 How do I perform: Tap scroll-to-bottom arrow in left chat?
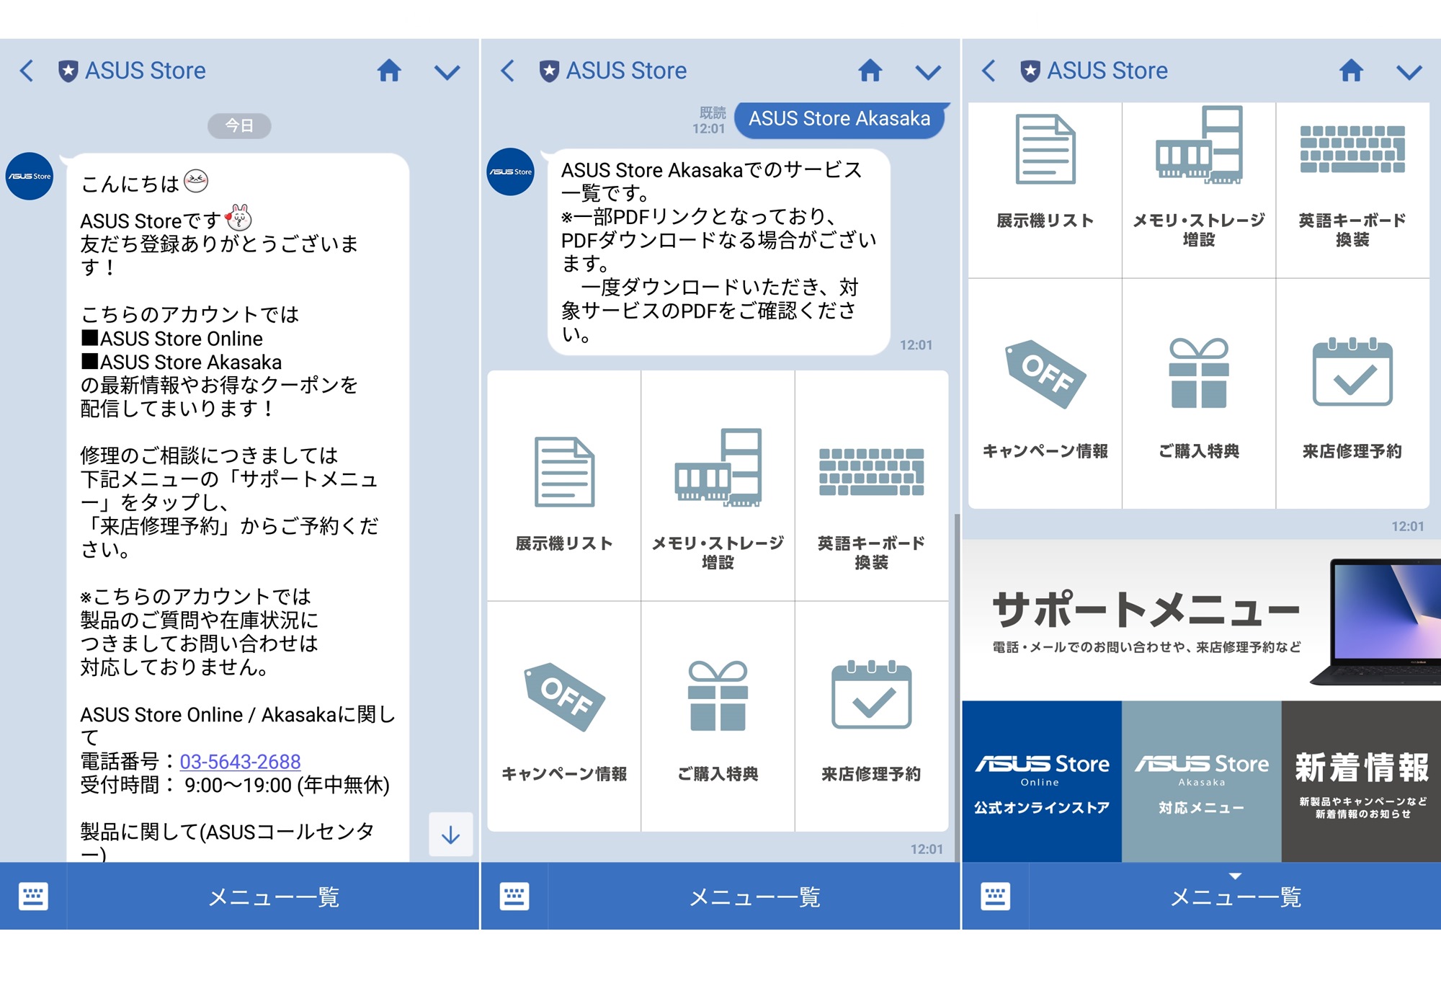[450, 835]
